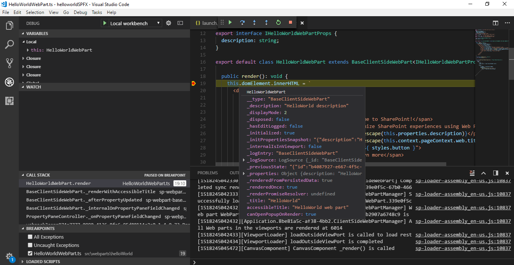Open Source Control view in activity bar
Screen dimensions: 514x265
click(9, 63)
